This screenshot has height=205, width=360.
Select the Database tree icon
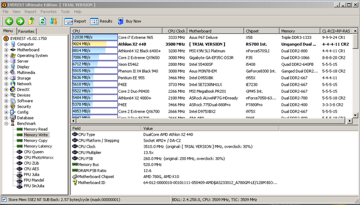click(13, 118)
